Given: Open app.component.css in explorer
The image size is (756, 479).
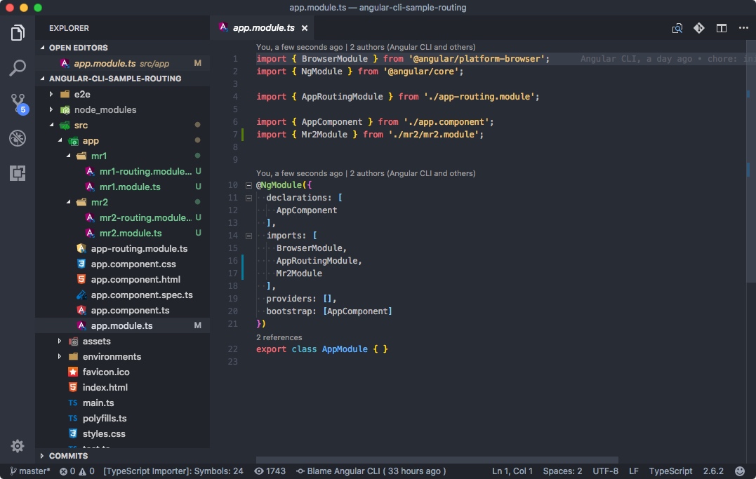Looking at the screenshot, I should coord(122,264).
